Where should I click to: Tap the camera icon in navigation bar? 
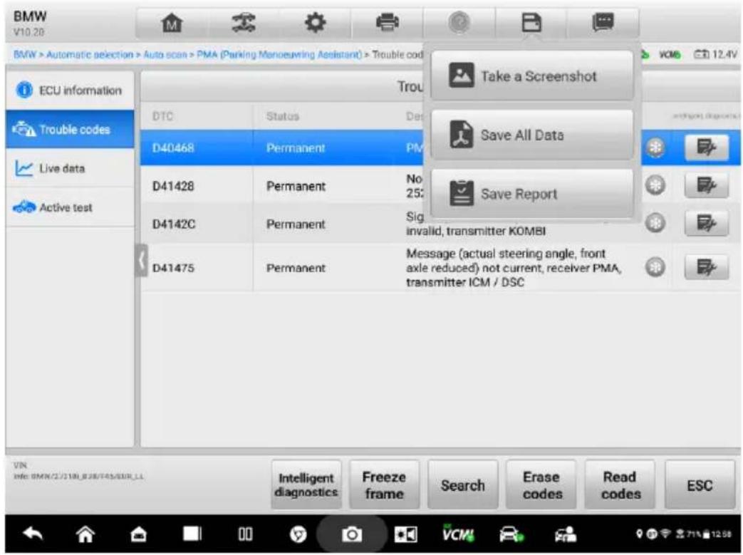click(x=352, y=534)
